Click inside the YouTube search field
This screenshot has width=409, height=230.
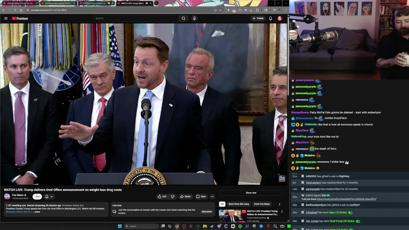[x=136, y=18]
